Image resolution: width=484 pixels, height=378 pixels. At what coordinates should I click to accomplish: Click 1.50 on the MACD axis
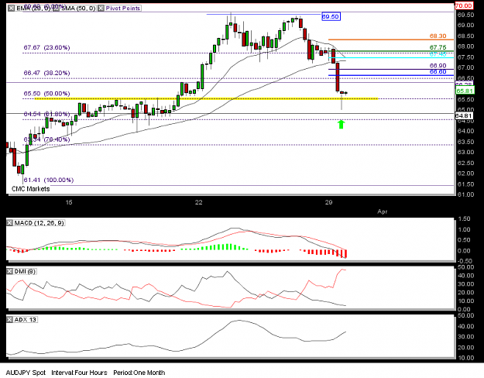[x=464, y=219]
